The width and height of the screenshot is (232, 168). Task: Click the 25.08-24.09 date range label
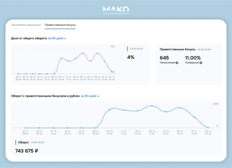204,49
